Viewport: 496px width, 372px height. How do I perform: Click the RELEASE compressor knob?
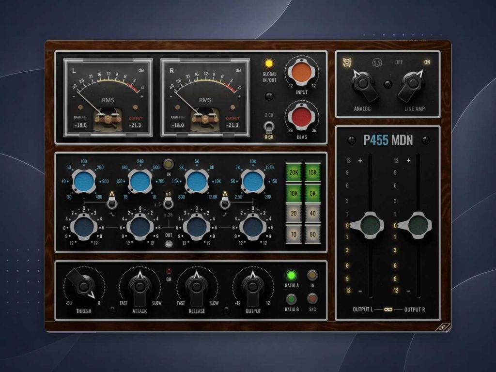click(x=196, y=287)
